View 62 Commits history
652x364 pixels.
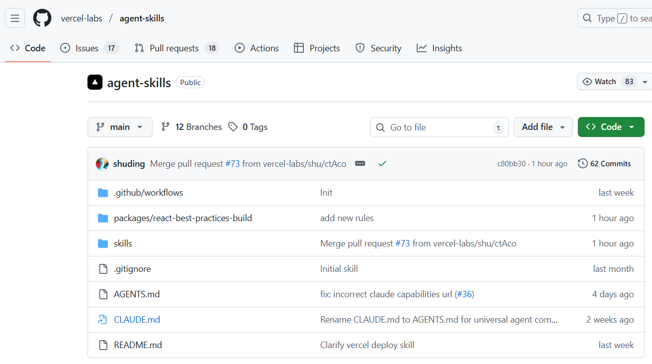(604, 163)
